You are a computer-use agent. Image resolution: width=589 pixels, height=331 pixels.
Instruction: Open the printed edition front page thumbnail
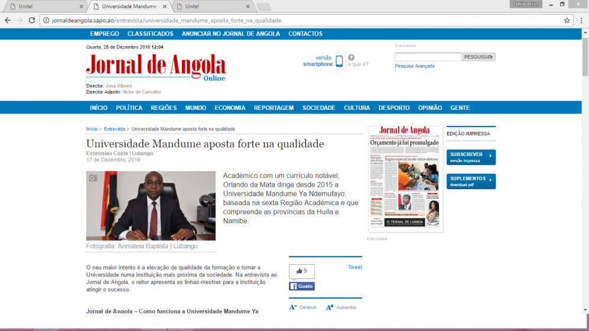[x=405, y=178]
